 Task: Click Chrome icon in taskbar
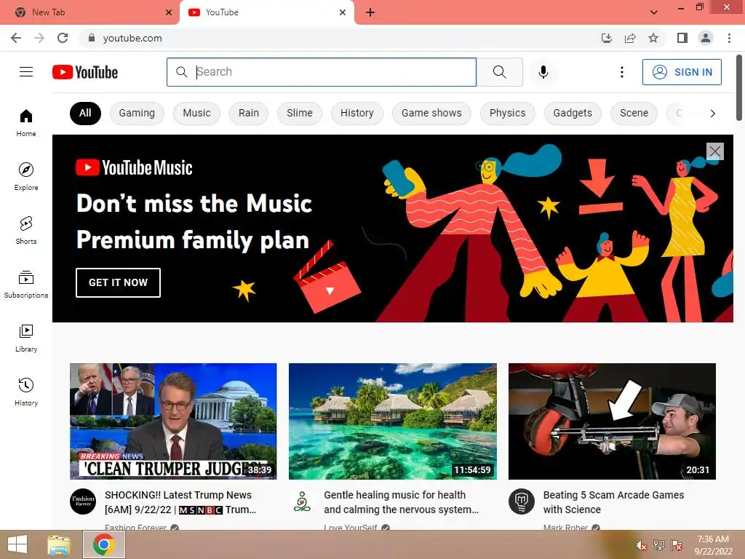103,544
